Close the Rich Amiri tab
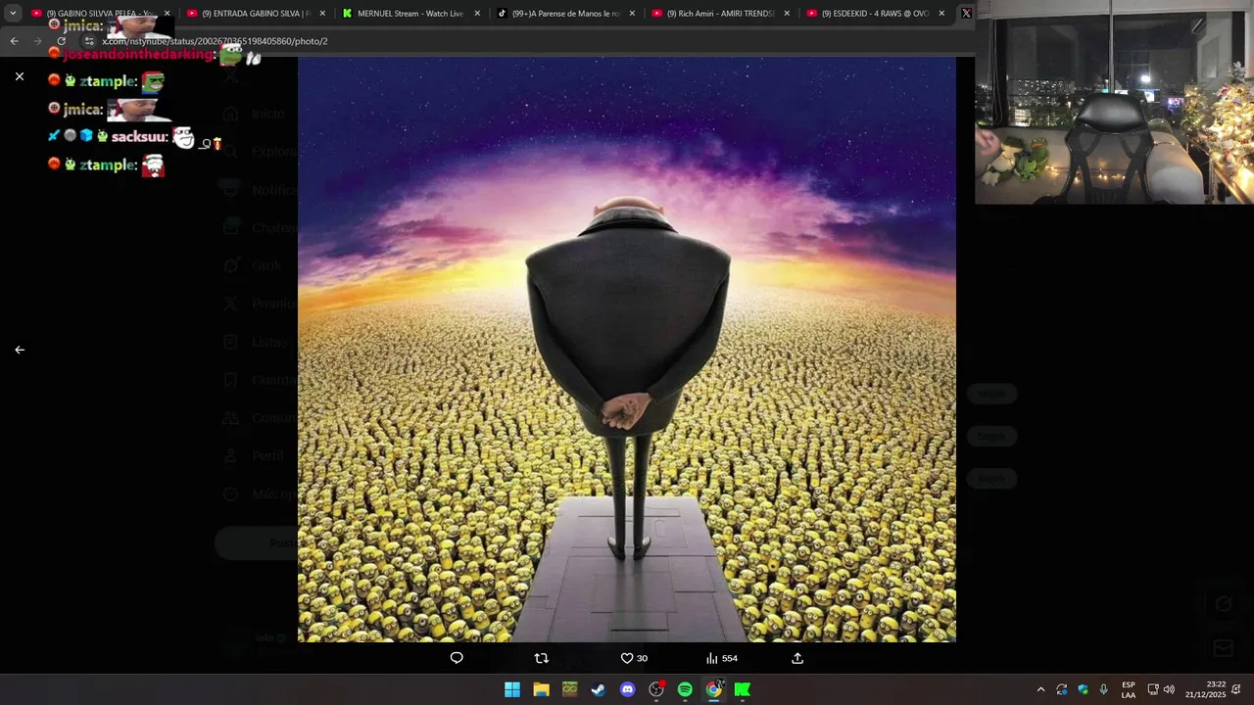1254x705 pixels. 787,14
